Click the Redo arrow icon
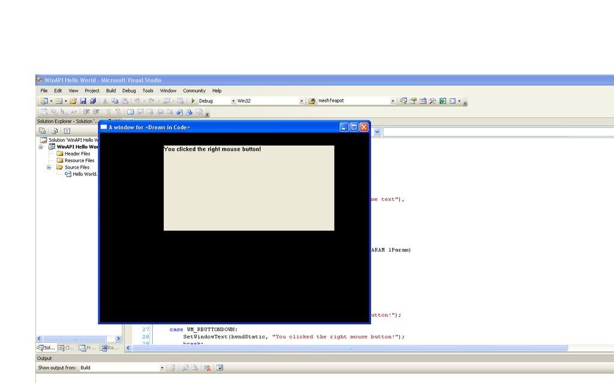 tap(151, 101)
